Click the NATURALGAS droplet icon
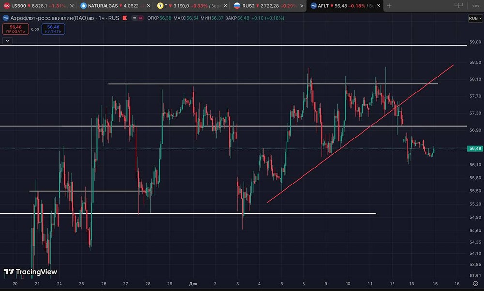Viewport: 484px width, 291px height. click(83, 5)
